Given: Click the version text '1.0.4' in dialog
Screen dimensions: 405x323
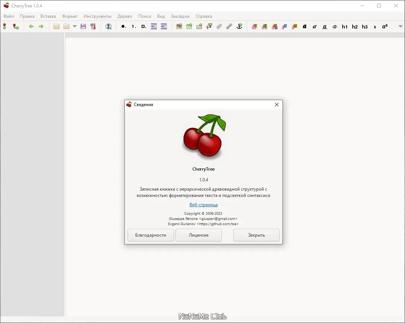Looking at the screenshot, I should [x=204, y=180].
